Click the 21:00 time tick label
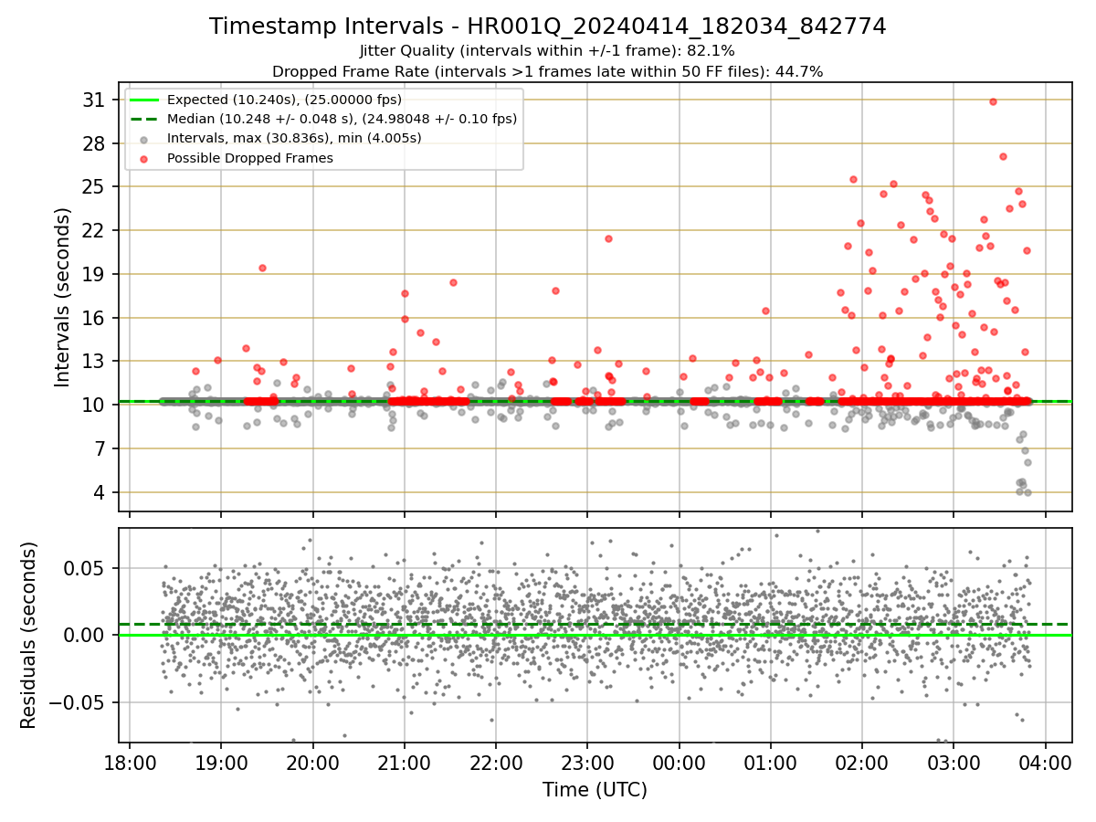Viewport: 1096px width, 822px height. pyautogui.click(x=404, y=762)
